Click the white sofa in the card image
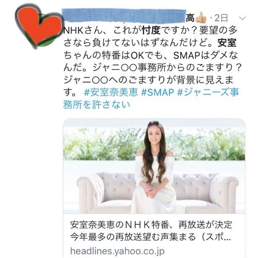 (x=157, y=193)
